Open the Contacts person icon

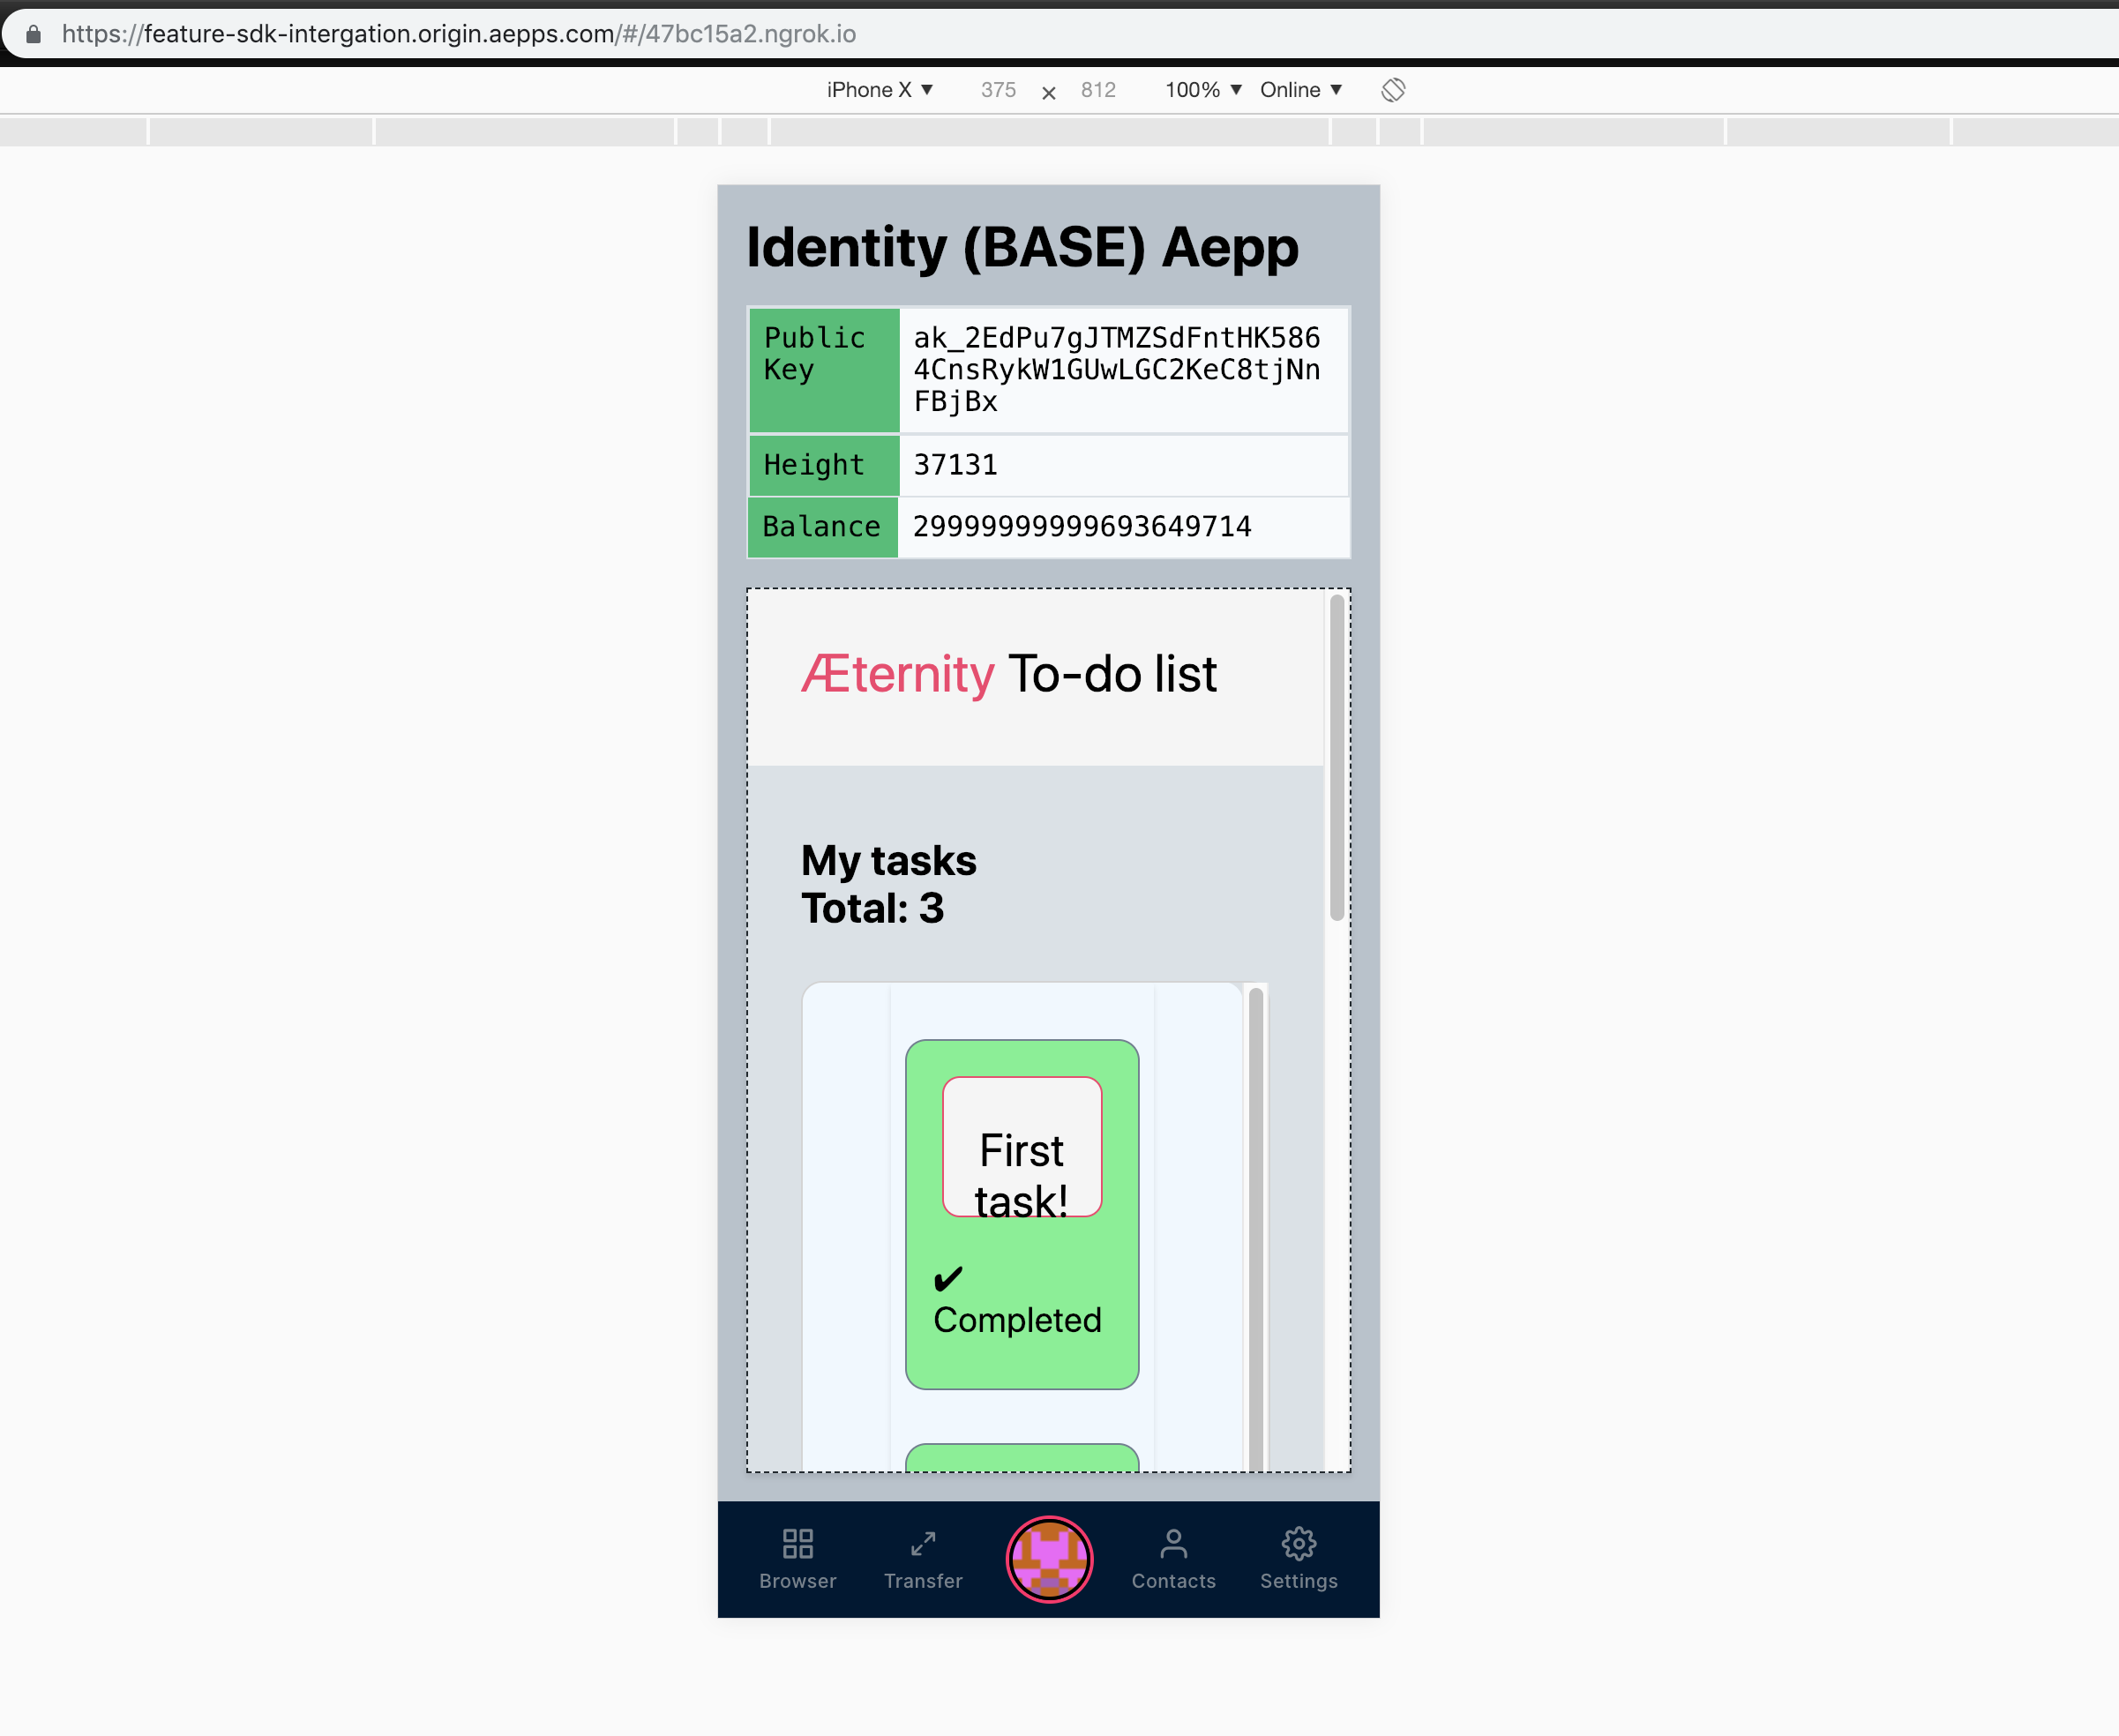tap(1173, 1545)
